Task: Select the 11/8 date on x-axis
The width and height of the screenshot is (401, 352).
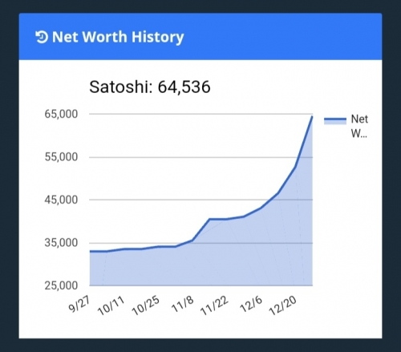Action: point(183,304)
